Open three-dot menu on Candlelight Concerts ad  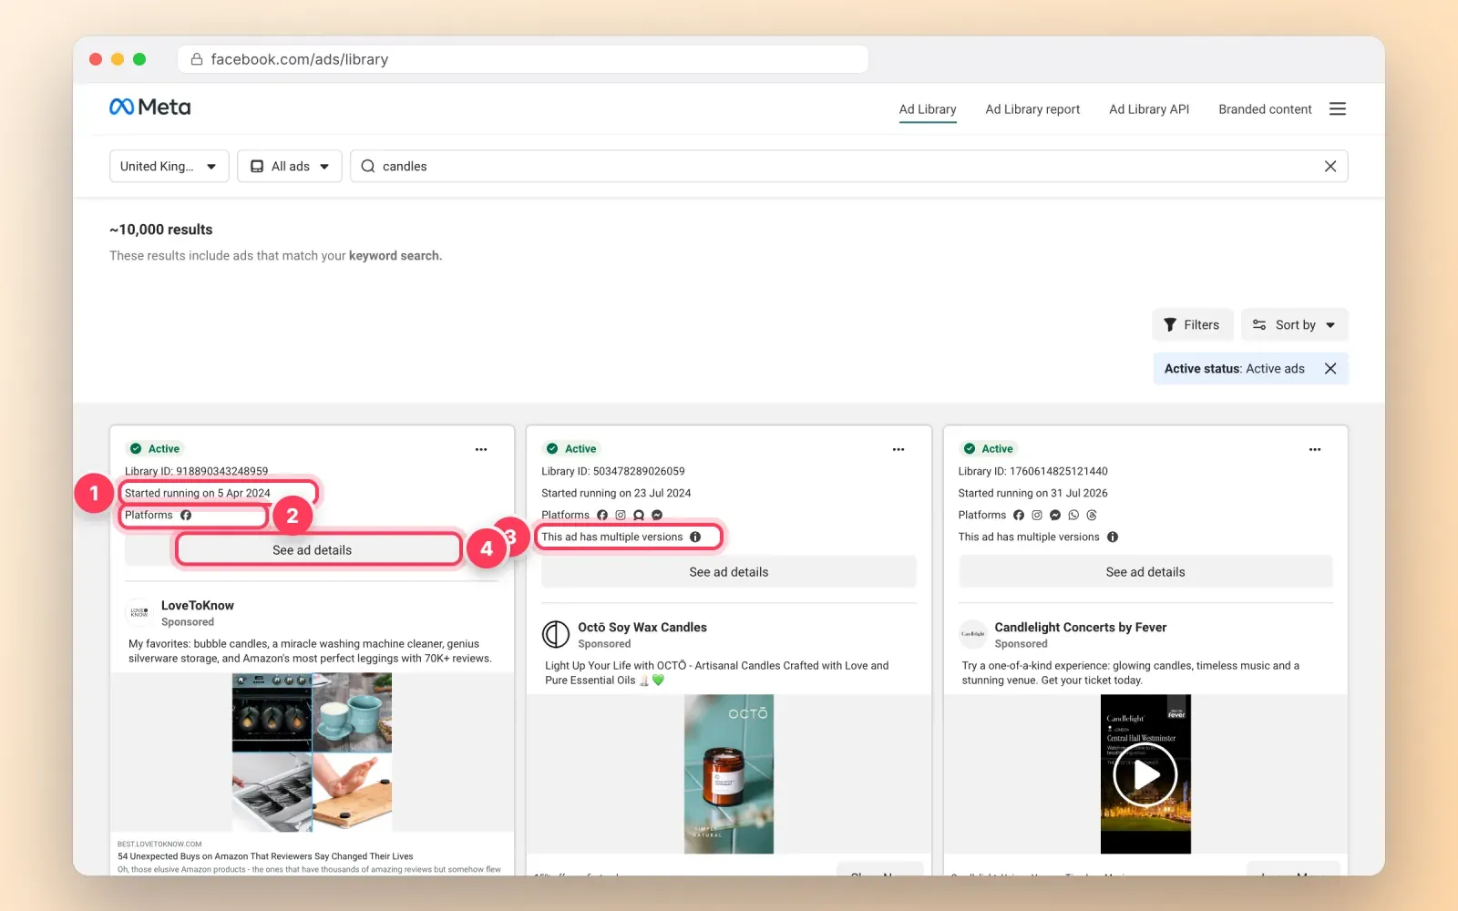[x=1315, y=449]
